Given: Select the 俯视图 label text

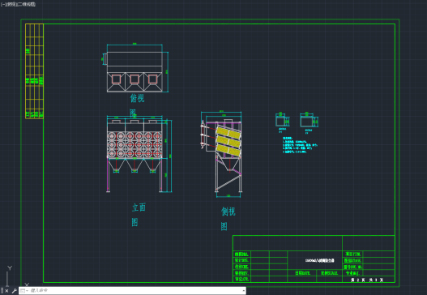Looking at the screenshot, I should pos(137,105).
